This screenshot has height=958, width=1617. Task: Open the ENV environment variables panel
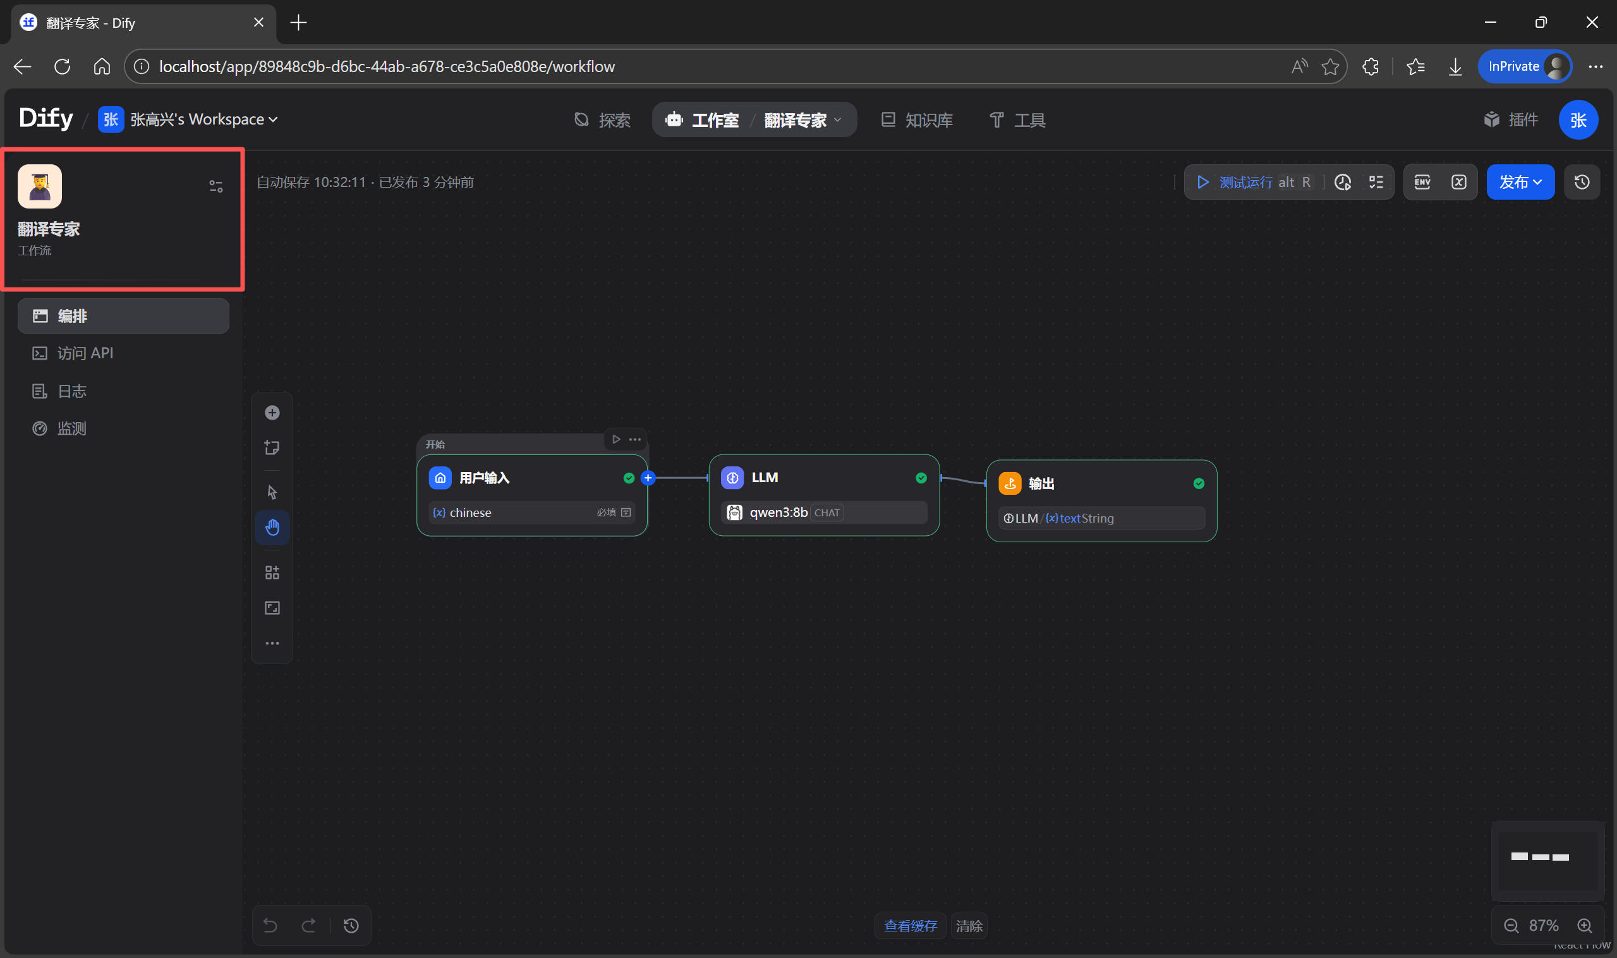[1422, 182]
